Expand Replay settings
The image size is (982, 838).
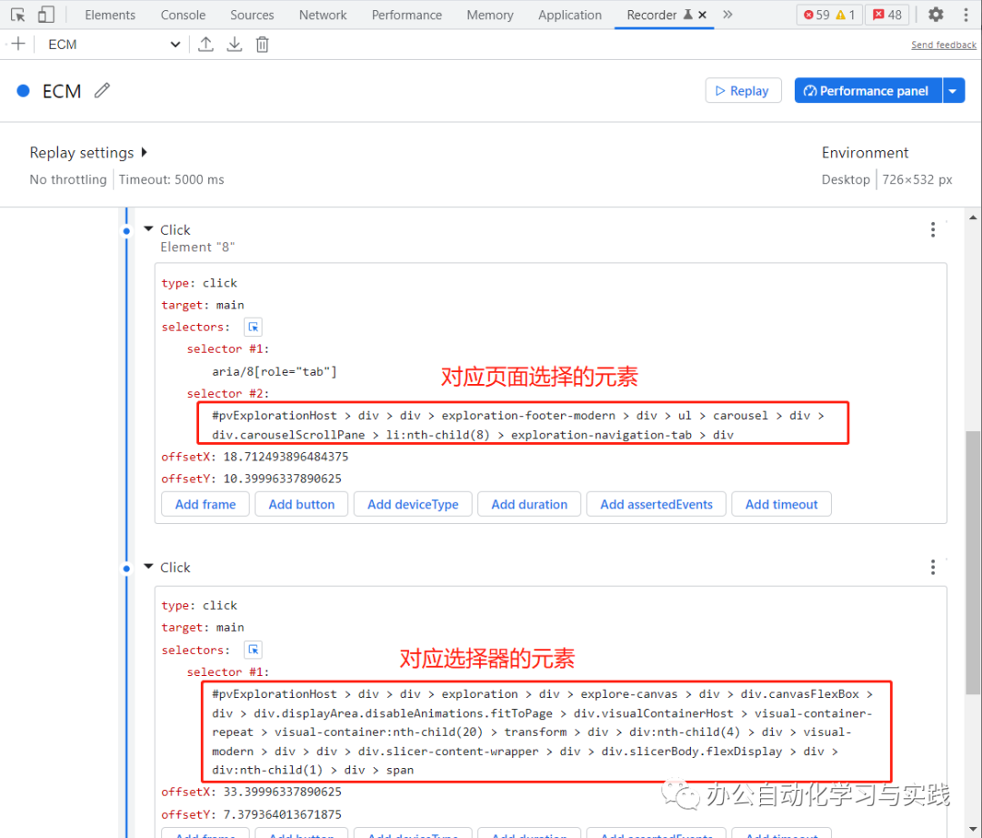(88, 152)
